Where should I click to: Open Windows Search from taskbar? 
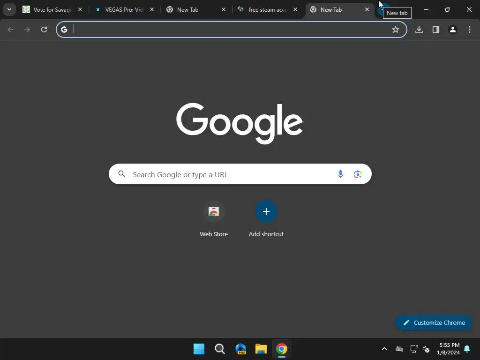tap(219, 349)
